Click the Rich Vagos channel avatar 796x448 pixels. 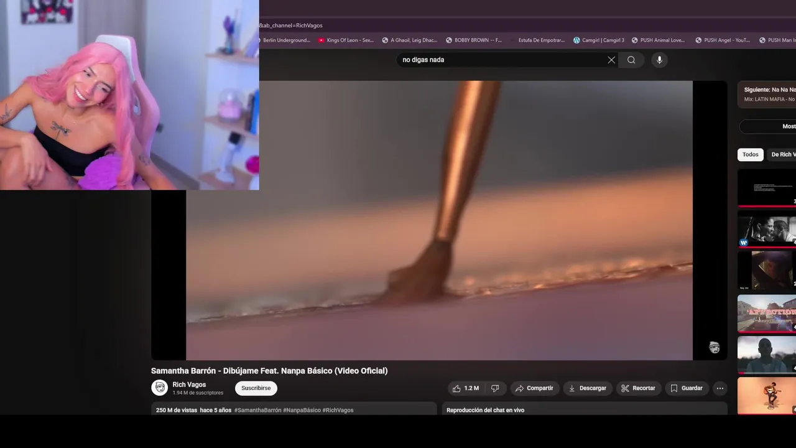(160, 388)
